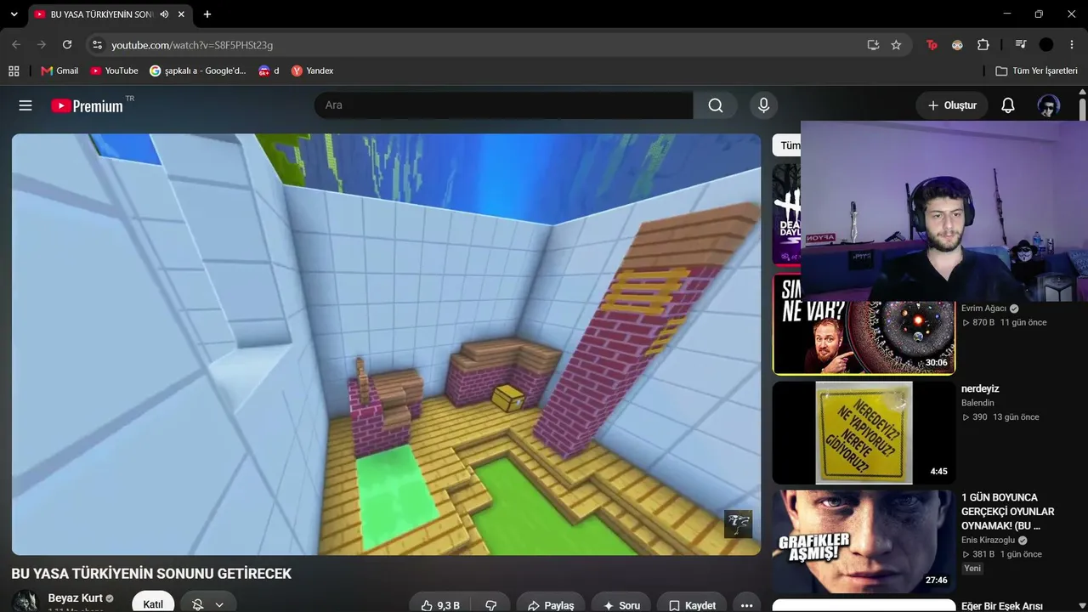Viewport: 1088px width, 612px height.
Task: Open the YouTube bookmark
Action: [x=114, y=71]
